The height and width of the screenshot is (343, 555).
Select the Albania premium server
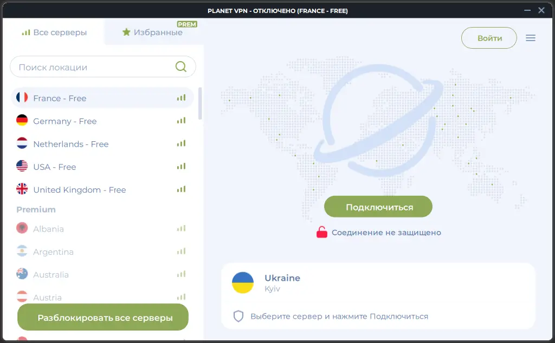pos(102,228)
